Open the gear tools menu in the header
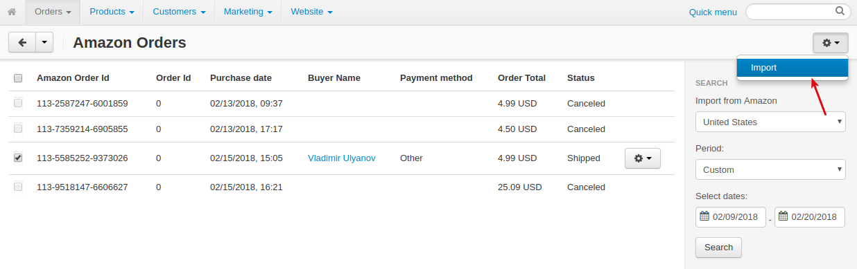The image size is (857, 269). click(830, 43)
